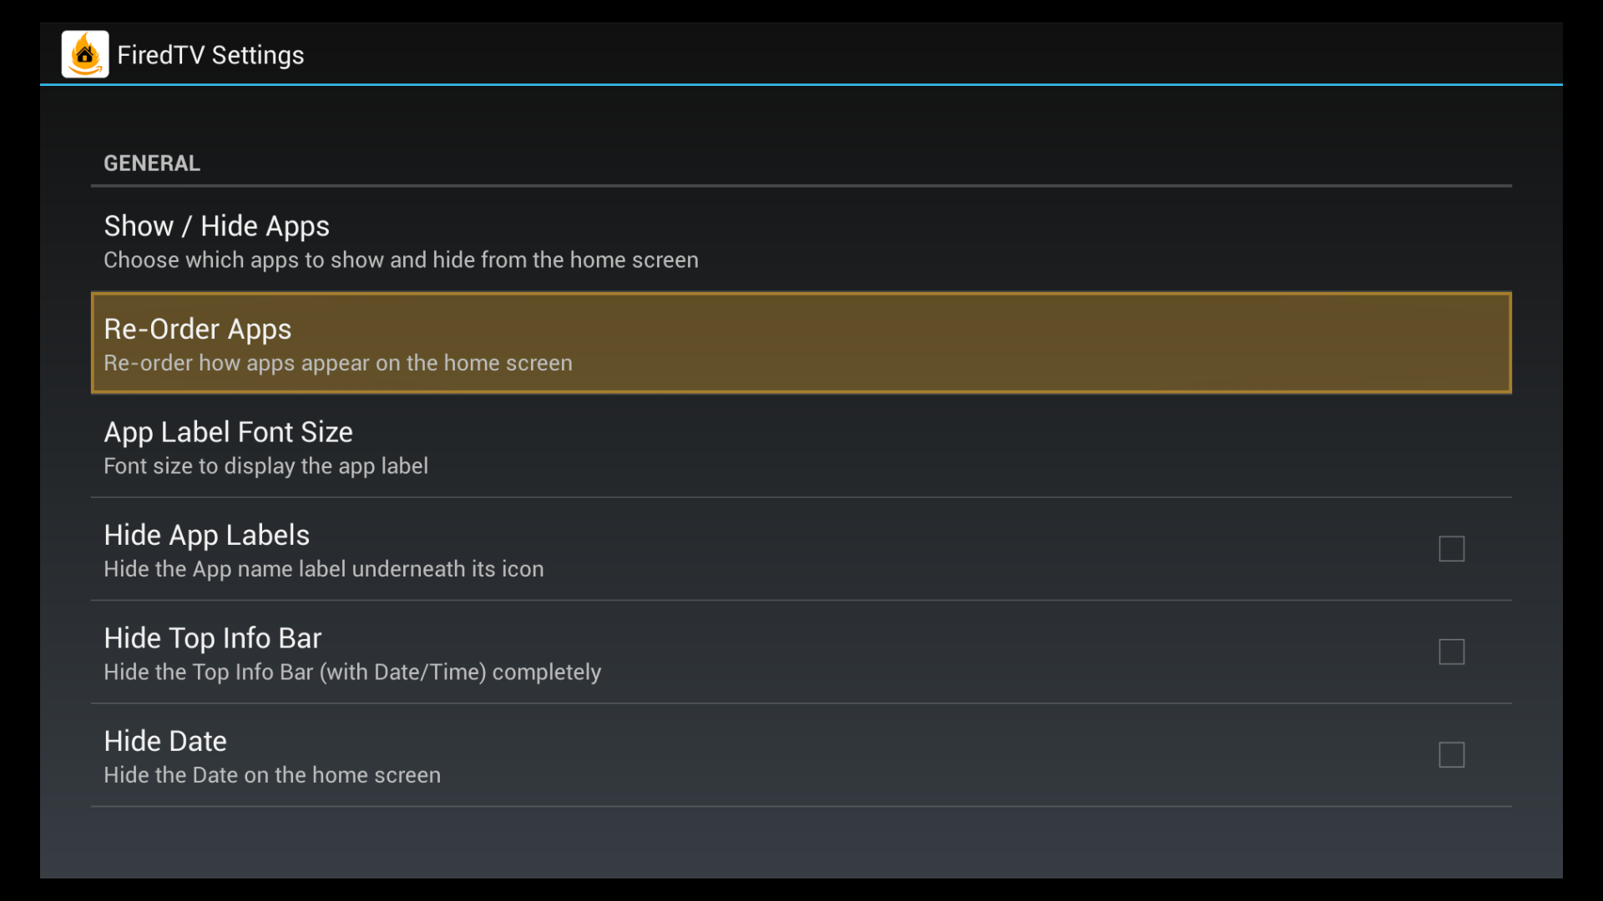Image resolution: width=1603 pixels, height=901 pixels.
Task: Tick the Hide Top Info Bar checkbox
Action: [x=1452, y=652]
